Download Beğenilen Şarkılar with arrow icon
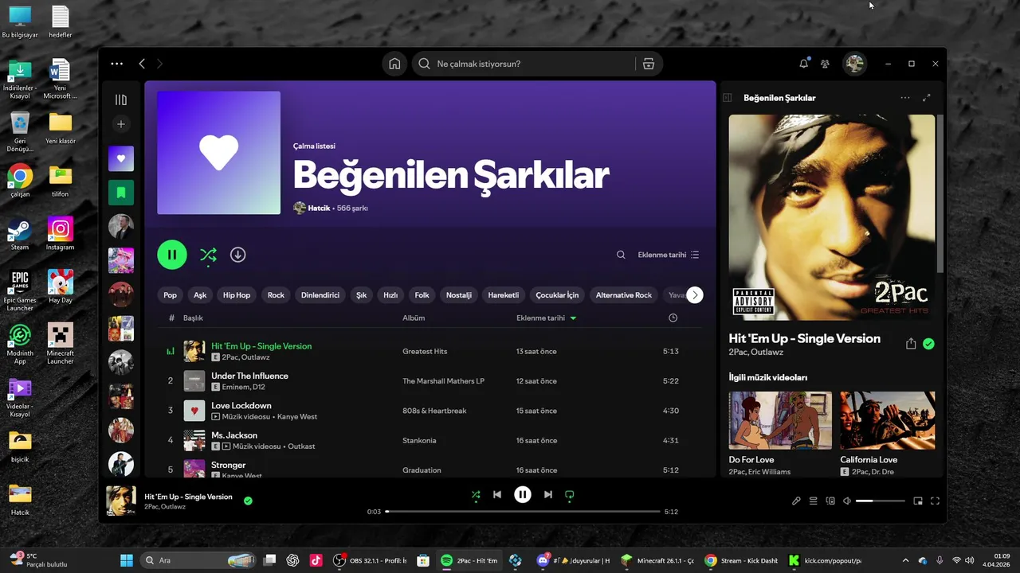Screen dimensions: 1020x573 pos(237,255)
